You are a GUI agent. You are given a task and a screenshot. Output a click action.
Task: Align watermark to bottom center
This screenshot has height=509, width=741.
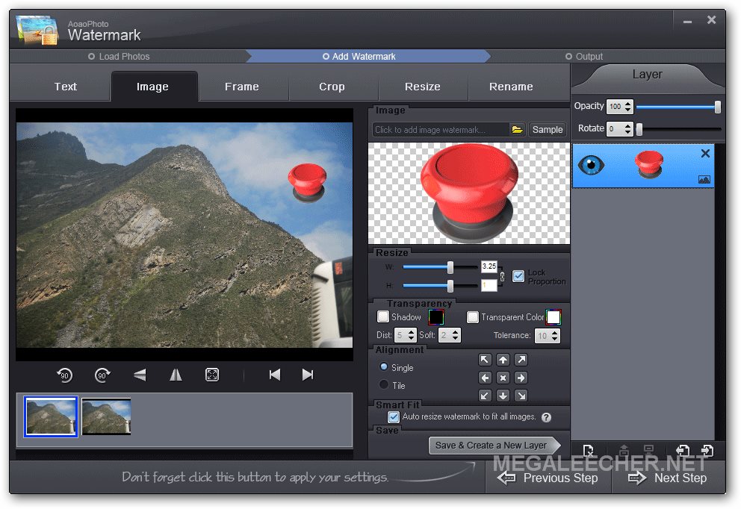tap(503, 396)
